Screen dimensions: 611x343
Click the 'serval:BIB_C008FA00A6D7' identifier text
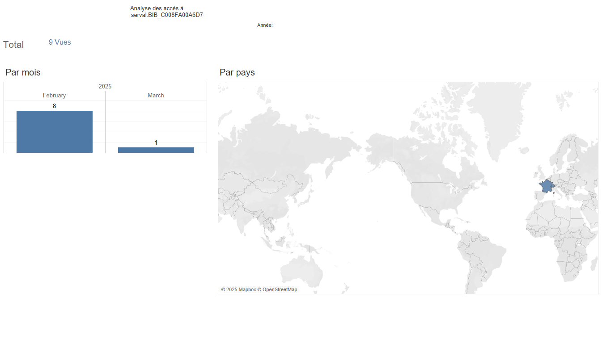(x=167, y=15)
